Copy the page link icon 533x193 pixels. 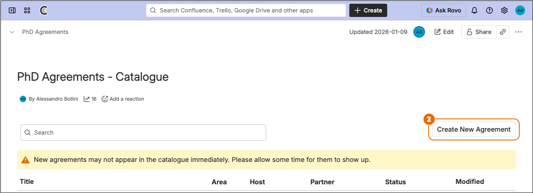click(x=503, y=32)
